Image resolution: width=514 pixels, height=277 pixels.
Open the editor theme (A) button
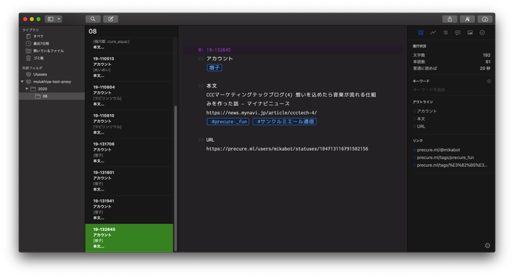(468, 19)
